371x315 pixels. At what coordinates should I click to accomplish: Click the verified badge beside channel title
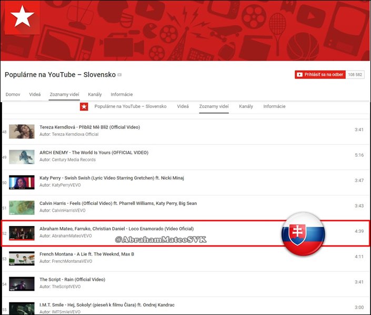coord(119,75)
